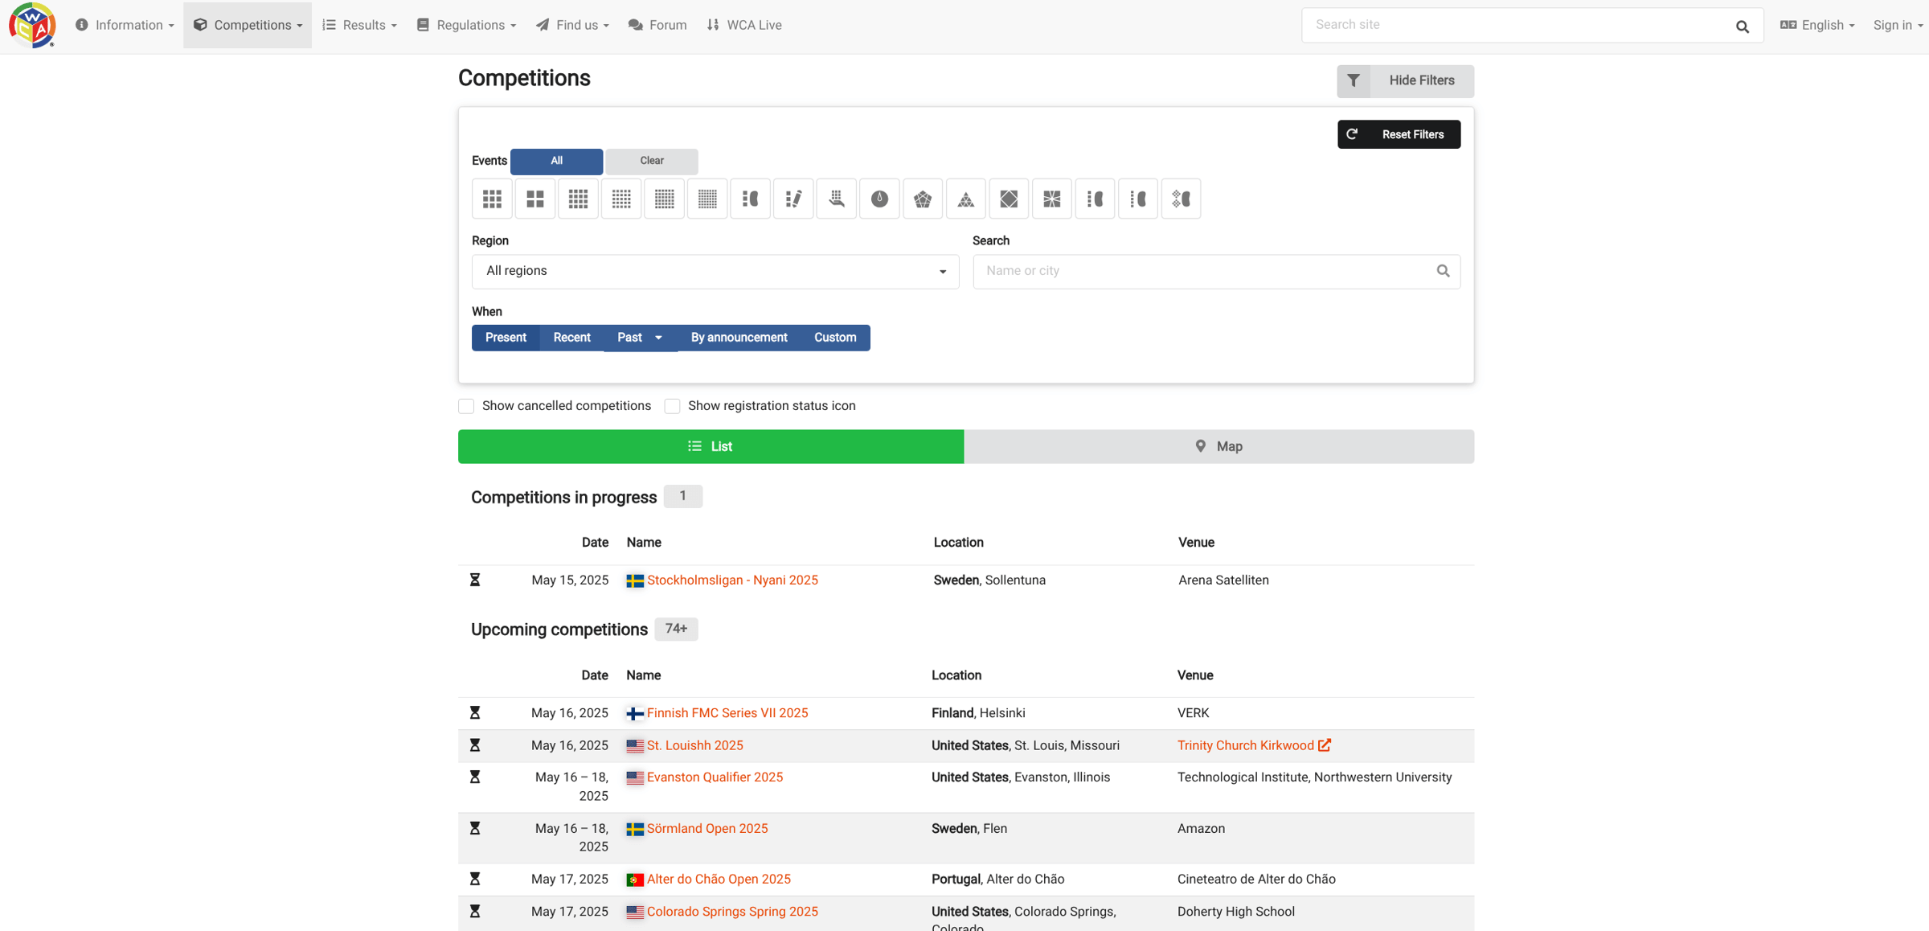The image size is (1929, 931).
Task: Select the Megaminx event icon
Action: (923, 199)
